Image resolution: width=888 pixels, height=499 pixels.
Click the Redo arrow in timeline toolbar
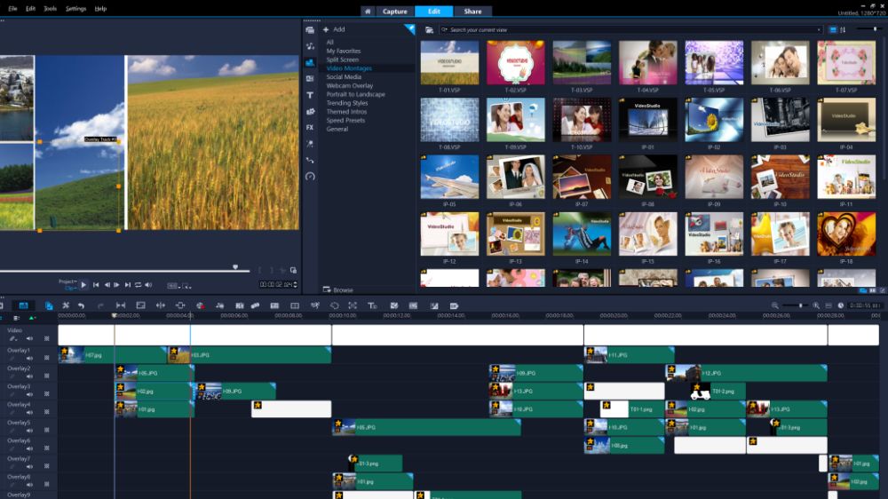(x=100, y=305)
